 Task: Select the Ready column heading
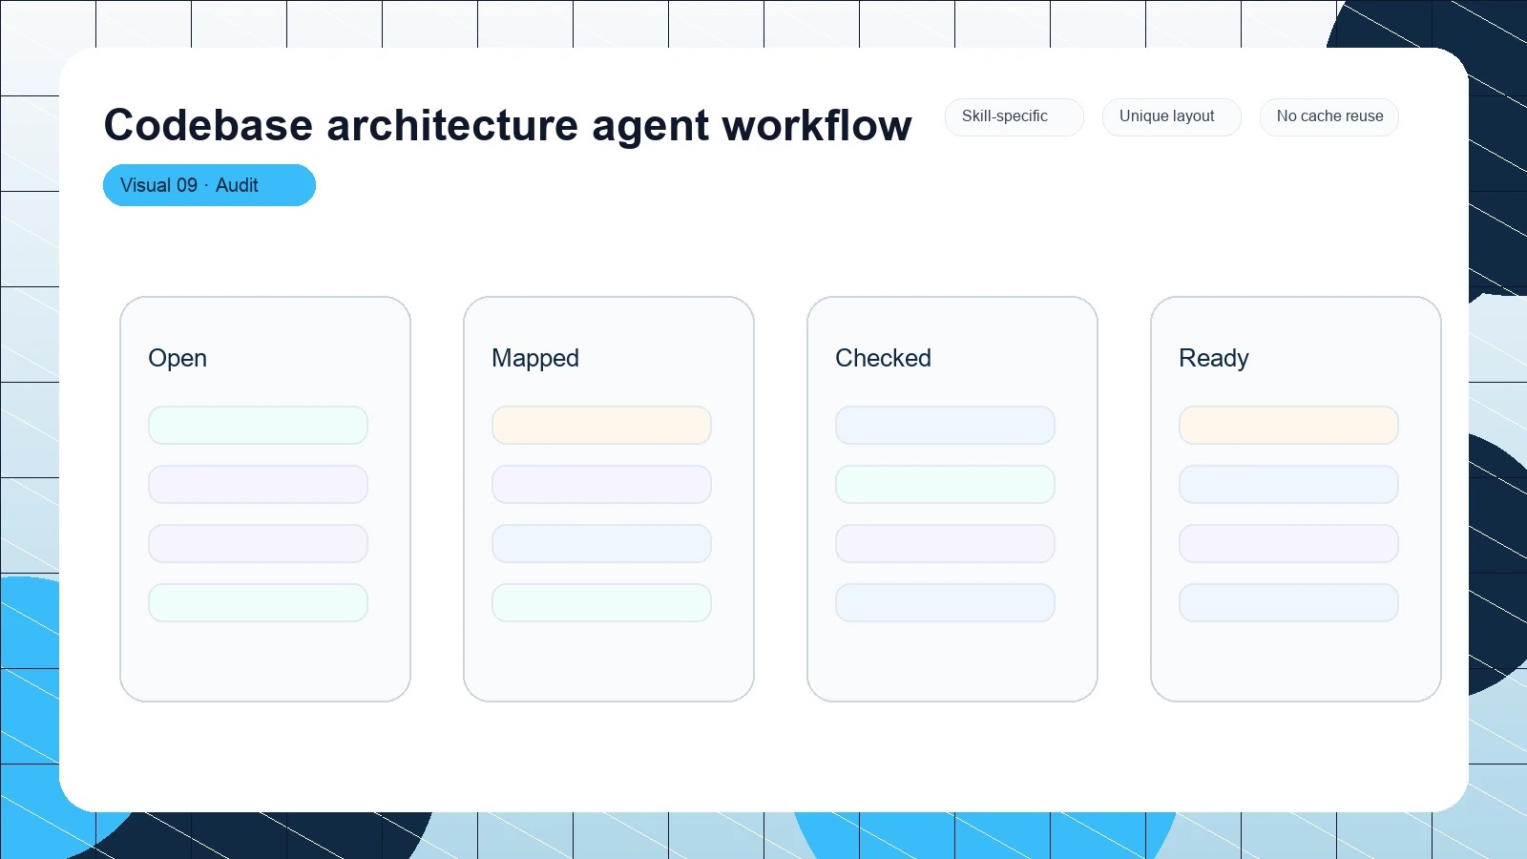[1213, 358]
